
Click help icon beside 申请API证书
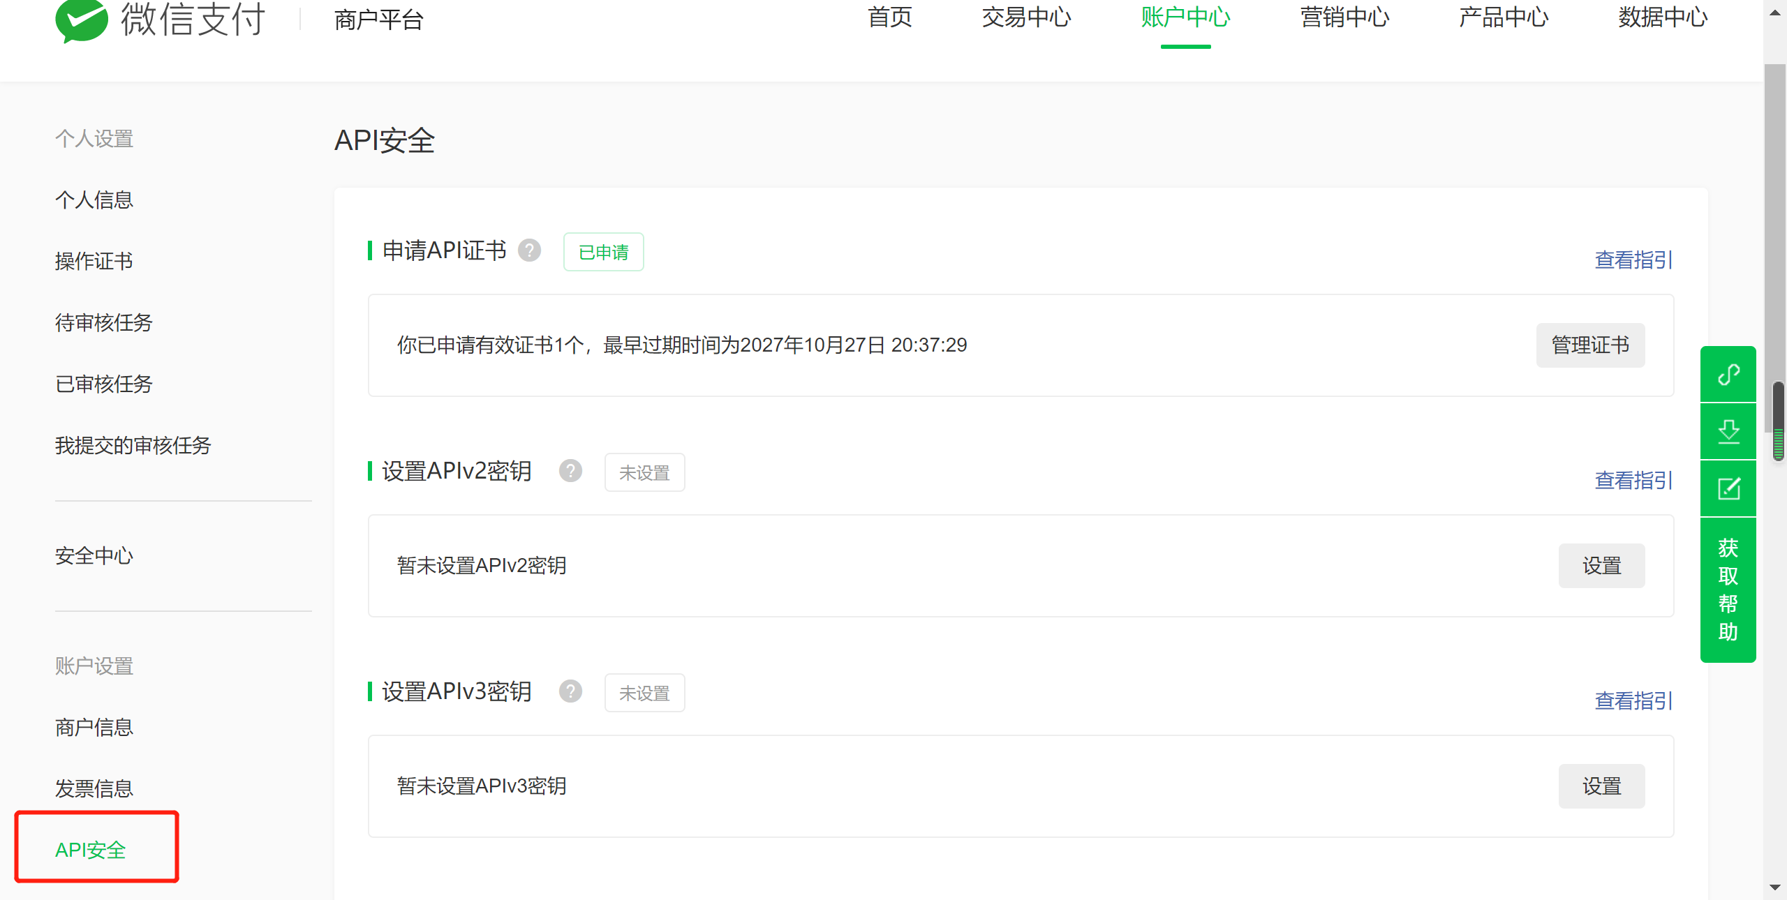529,250
